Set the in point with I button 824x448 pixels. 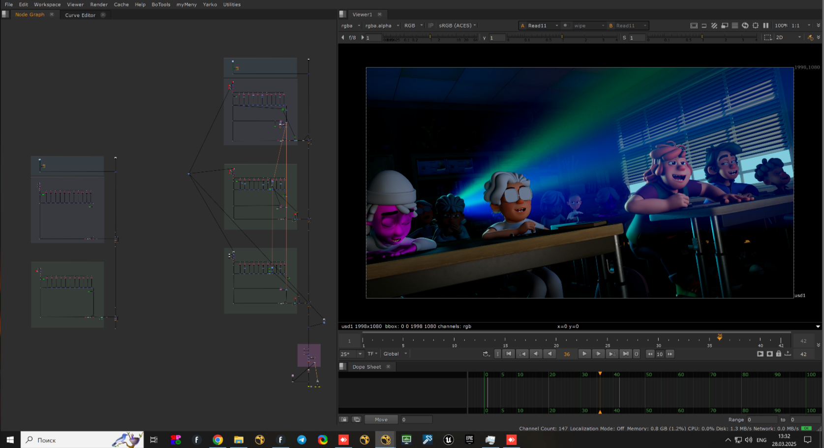click(x=497, y=354)
